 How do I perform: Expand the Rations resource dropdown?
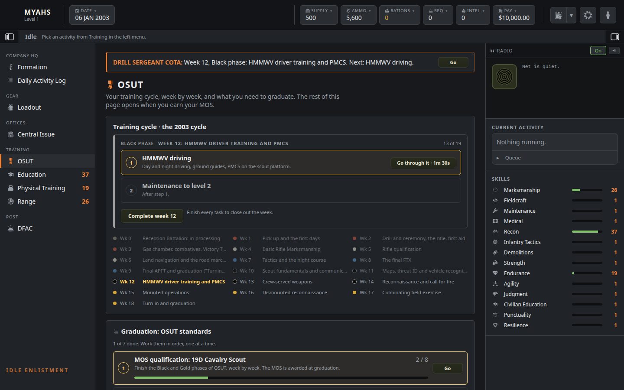tap(400, 15)
